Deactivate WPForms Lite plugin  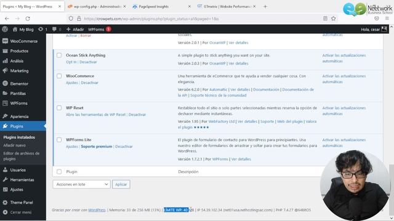[124, 146]
